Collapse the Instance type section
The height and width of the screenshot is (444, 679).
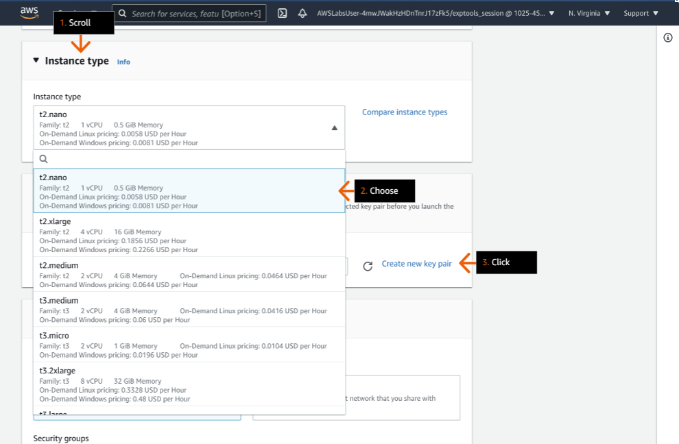(x=36, y=61)
